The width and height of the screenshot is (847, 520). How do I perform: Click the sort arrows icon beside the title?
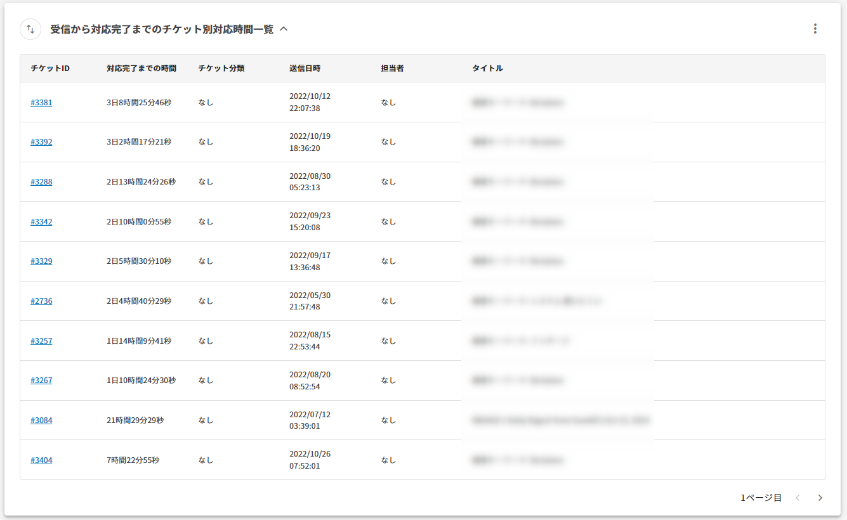pos(30,29)
